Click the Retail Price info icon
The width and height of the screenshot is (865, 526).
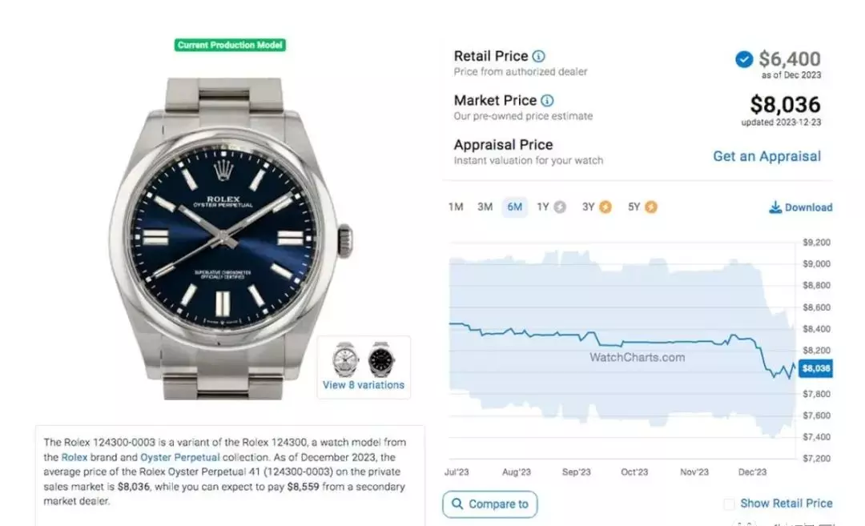pos(538,56)
